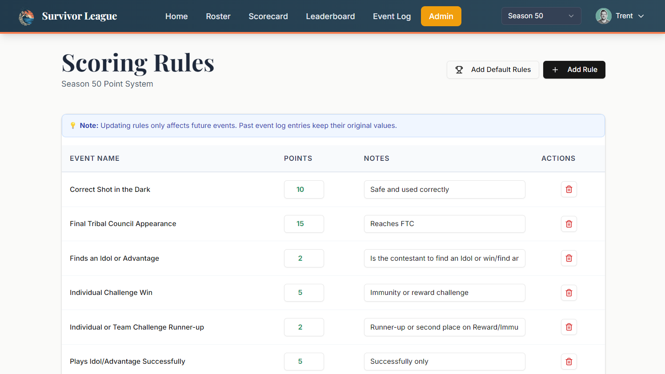The image size is (665, 374).
Task: Edit the 'Successfully only' notes field
Action: (x=445, y=362)
